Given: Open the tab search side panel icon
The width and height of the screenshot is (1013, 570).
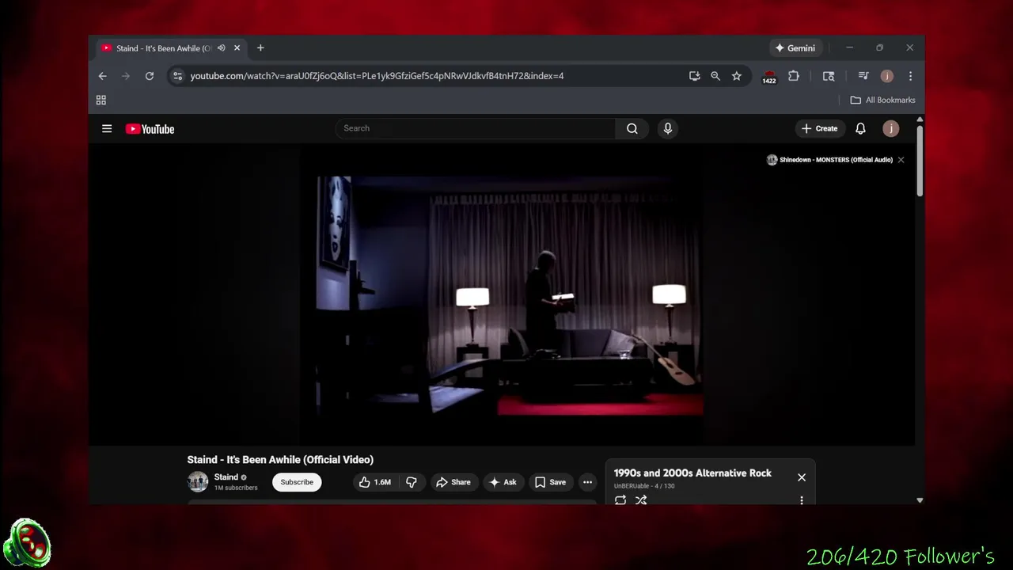Looking at the screenshot, I should tap(829, 76).
